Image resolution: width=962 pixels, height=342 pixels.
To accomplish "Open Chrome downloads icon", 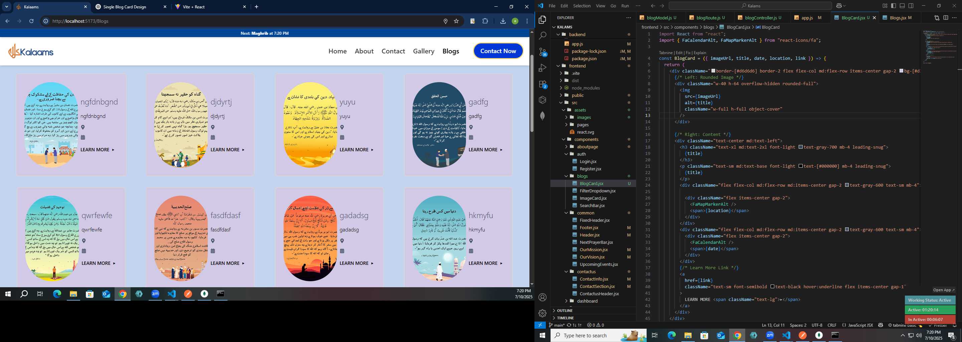I will pos(503,21).
